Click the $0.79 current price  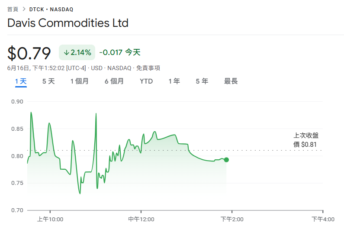coord(29,53)
